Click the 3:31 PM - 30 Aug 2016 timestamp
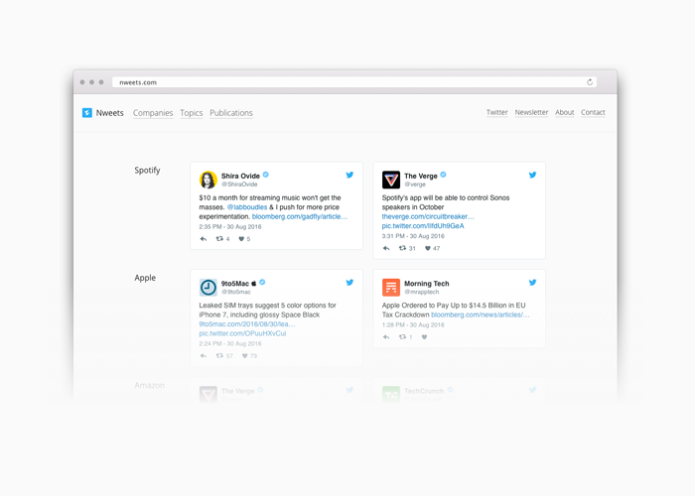The height and width of the screenshot is (496, 695). point(413,236)
